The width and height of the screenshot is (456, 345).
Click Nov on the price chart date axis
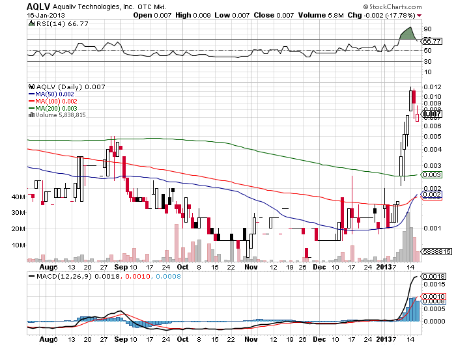(x=251, y=267)
